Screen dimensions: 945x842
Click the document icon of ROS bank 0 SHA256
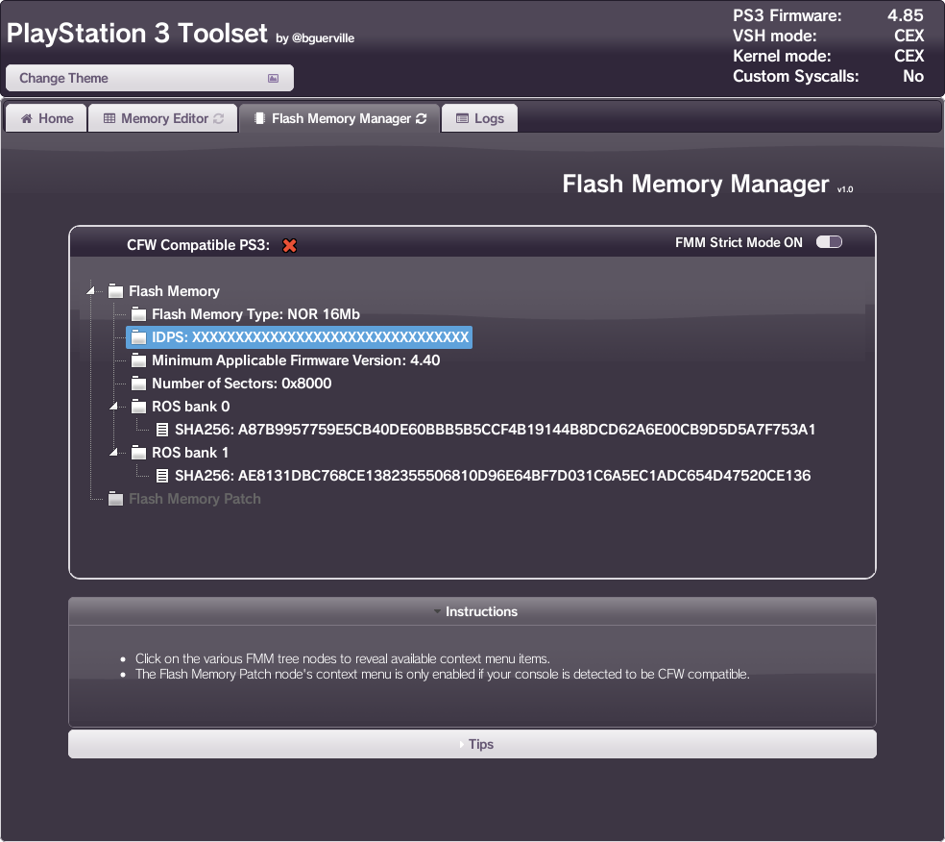162,430
